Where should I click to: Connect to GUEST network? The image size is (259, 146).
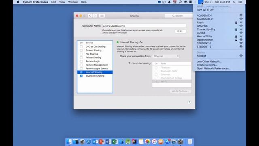219,33
